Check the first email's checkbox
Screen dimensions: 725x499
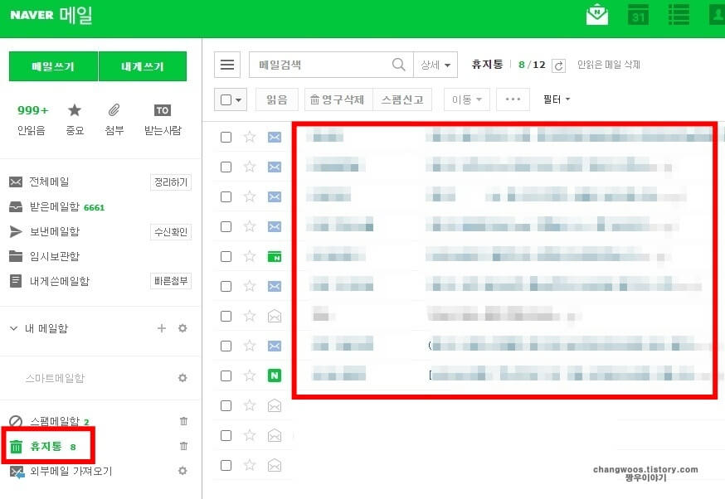pyautogui.click(x=226, y=137)
